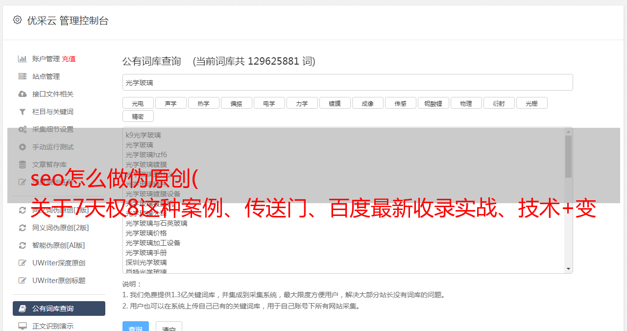Select the 力学 tag button
The image size is (627, 331).
pos(302,103)
